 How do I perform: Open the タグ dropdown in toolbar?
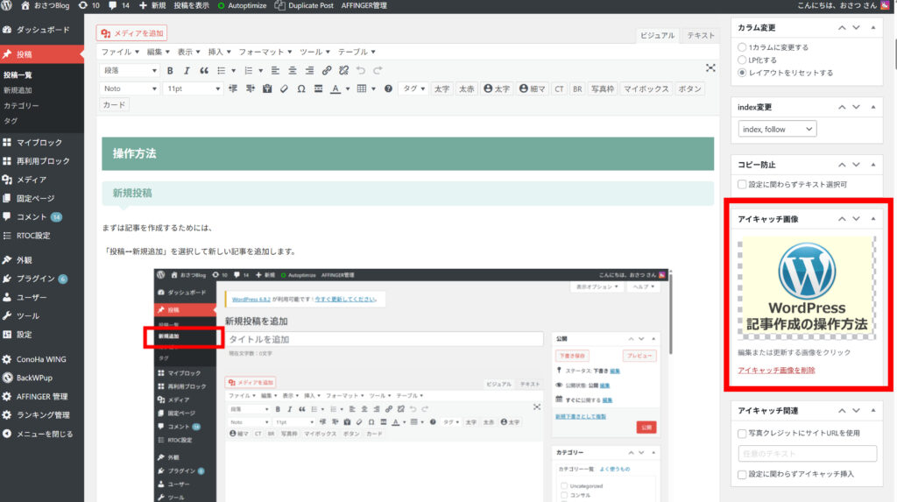[413, 88]
